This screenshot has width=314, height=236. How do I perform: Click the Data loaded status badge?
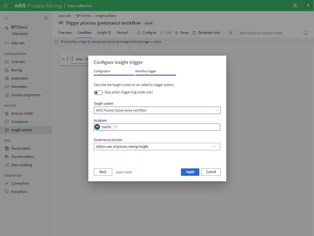coord(20,34)
